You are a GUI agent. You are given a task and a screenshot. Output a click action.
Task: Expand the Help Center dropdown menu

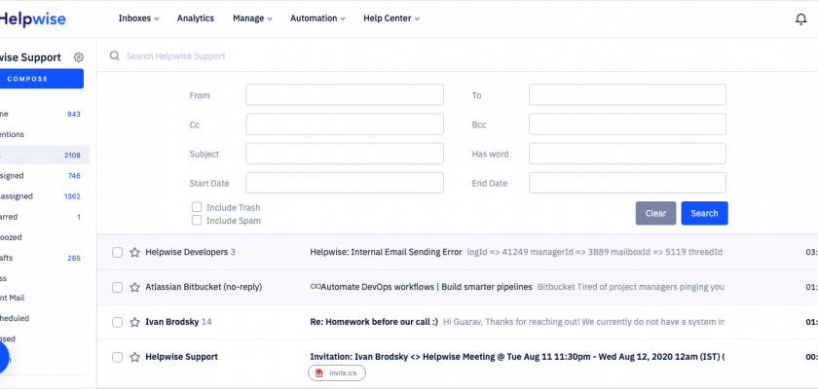point(391,18)
